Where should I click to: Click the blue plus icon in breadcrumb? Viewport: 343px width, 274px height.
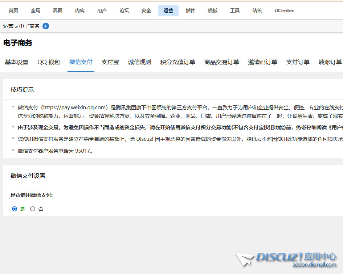[x=45, y=26]
